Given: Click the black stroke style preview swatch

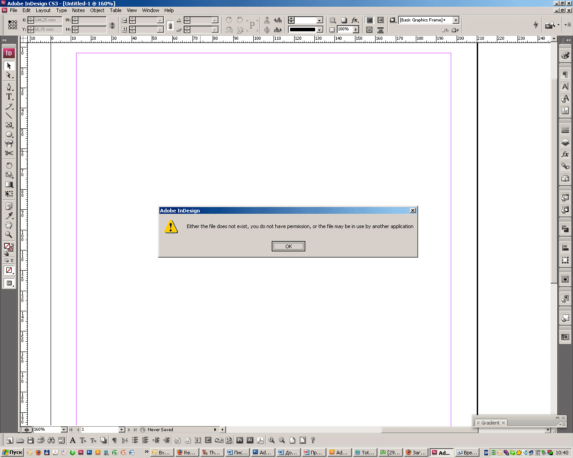Looking at the screenshot, I should pyautogui.click(x=303, y=30).
